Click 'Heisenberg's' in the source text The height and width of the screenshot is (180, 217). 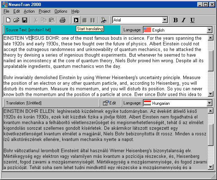pyautogui.click(x=125, y=77)
